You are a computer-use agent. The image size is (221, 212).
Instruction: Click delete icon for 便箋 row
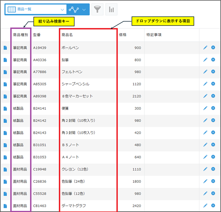213,108
